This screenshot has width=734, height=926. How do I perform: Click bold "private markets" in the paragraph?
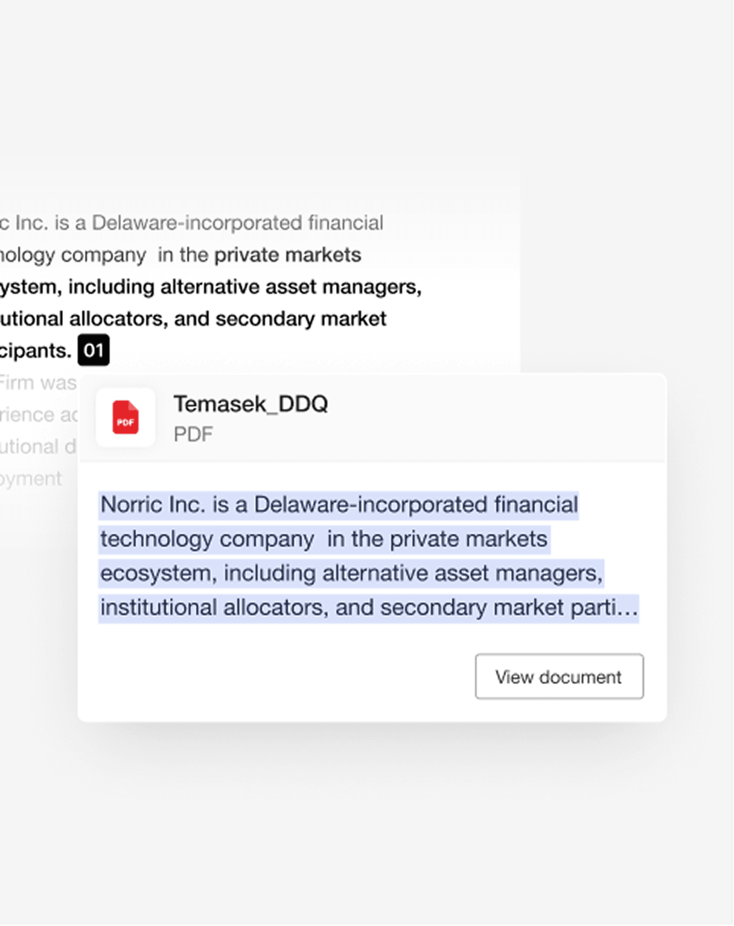[287, 255]
